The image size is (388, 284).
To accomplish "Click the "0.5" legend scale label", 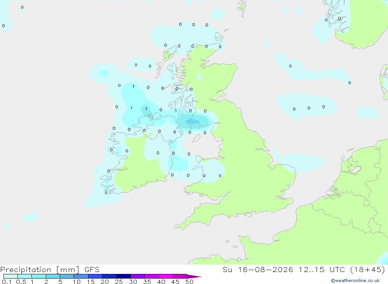I will [x=21, y=282].
